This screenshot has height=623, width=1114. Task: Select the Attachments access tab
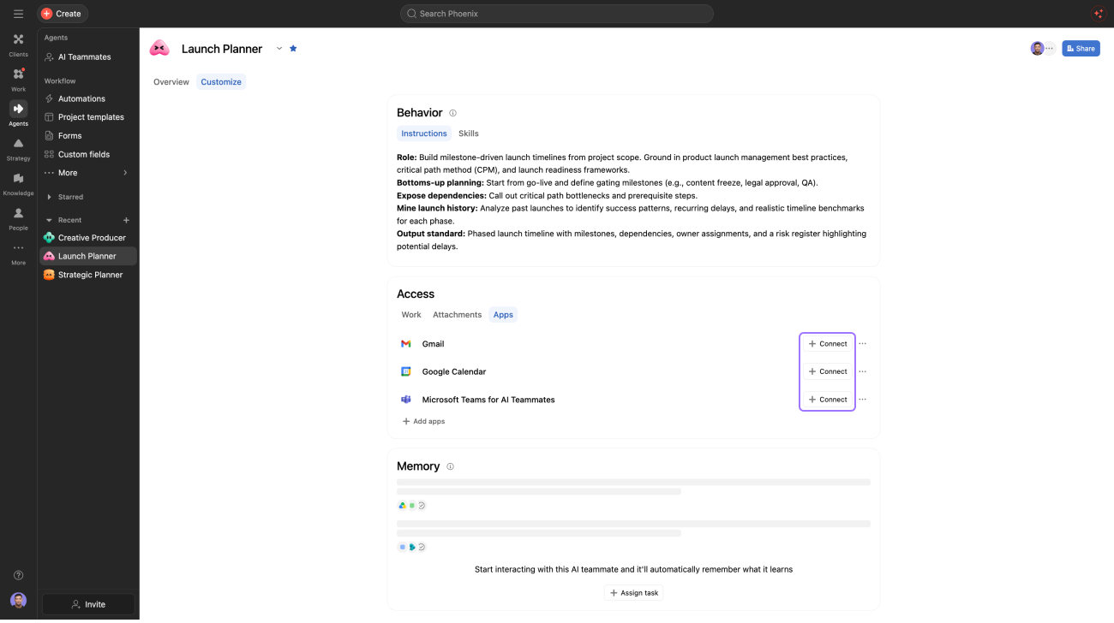click(x=458, y=315)
